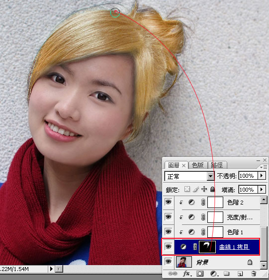Click horizontal scroll left arrow in status bar
This screenshot has height=280, width=269.
pyautogui.click(x=59, y=269)
